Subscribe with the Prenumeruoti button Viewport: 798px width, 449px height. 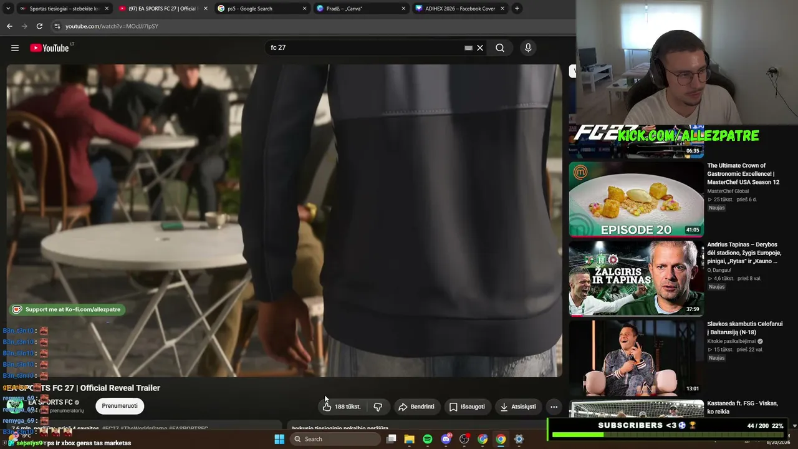[x=120, y=406]
